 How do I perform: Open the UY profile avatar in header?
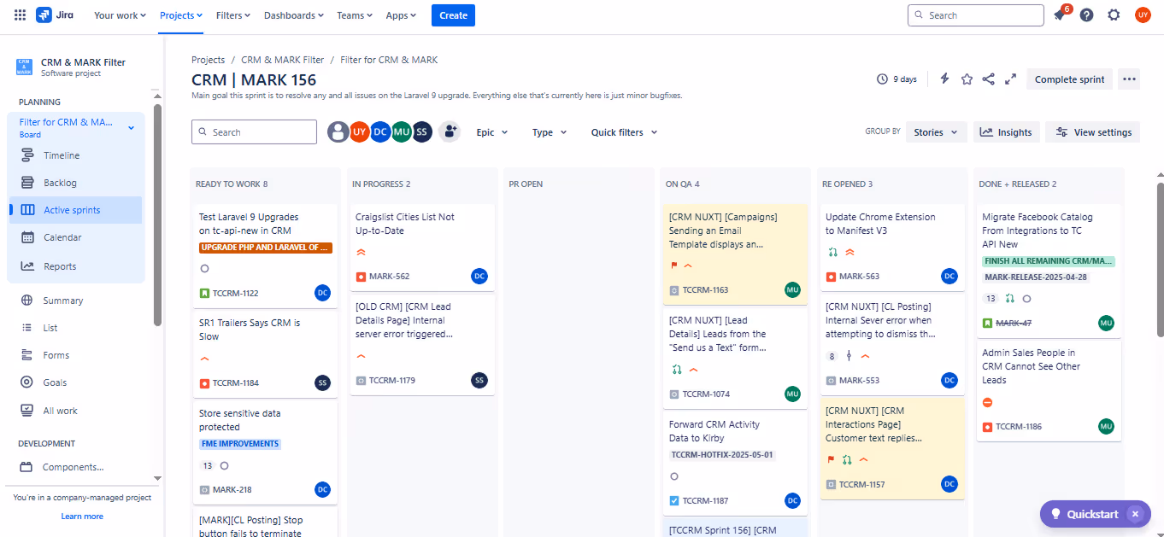(1143, 15)
